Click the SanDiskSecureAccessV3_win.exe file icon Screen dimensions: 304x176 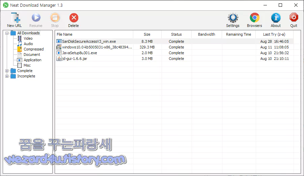(59, 41)
